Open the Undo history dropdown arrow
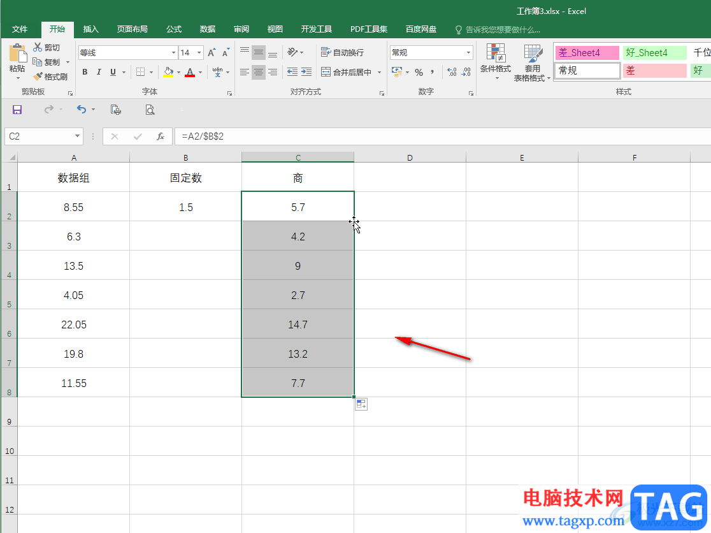 94,109
